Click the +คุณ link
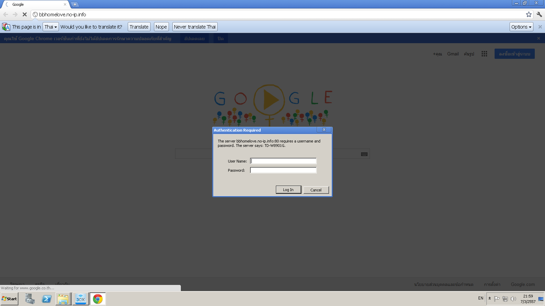 [437, 54]
